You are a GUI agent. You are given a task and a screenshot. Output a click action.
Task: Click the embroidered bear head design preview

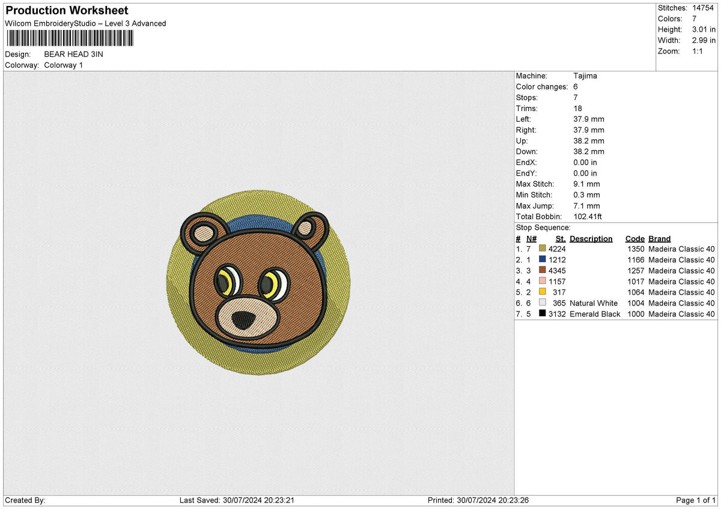(258, 283)
